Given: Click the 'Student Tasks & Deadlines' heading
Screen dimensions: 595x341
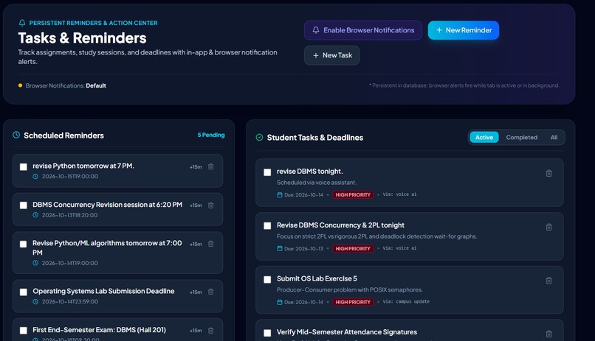Looking at the screenshot, I should [315, 138].
